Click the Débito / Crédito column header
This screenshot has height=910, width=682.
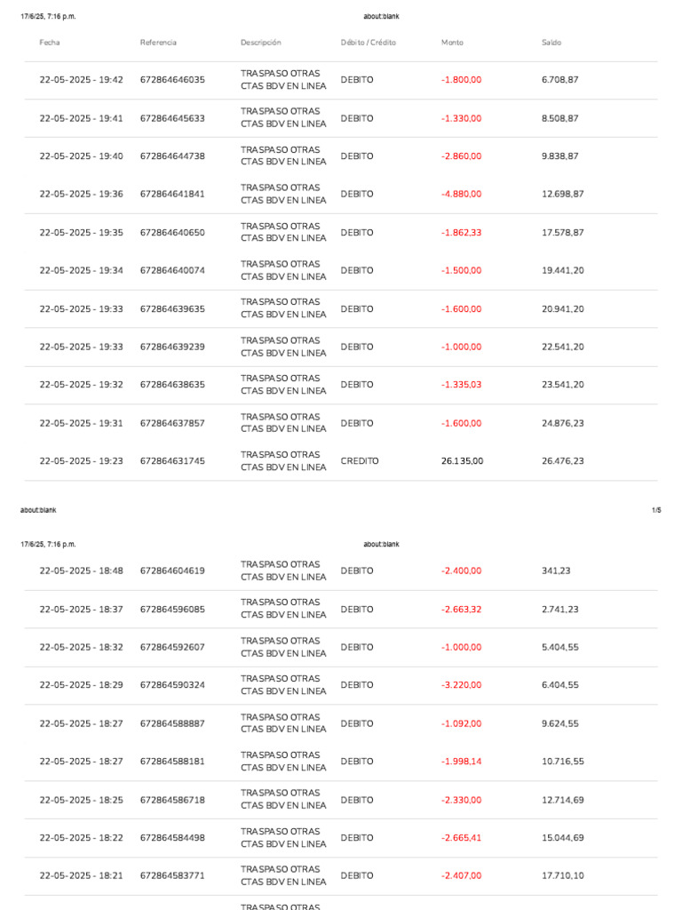[369, 43]
